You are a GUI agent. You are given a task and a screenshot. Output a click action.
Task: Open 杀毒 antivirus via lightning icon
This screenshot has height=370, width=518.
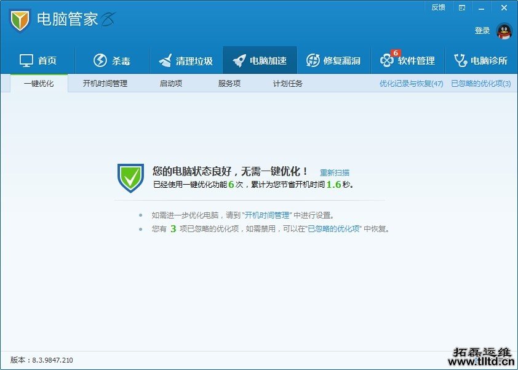point(100,60)
